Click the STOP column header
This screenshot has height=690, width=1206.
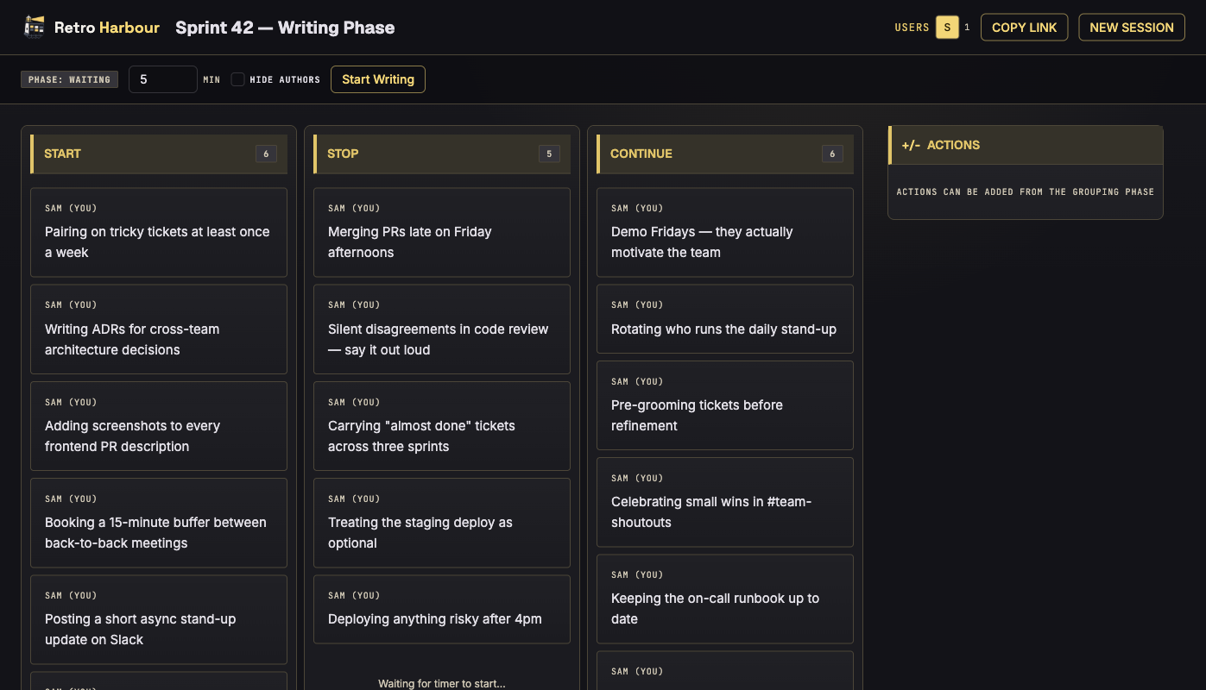tap(442, 154)
